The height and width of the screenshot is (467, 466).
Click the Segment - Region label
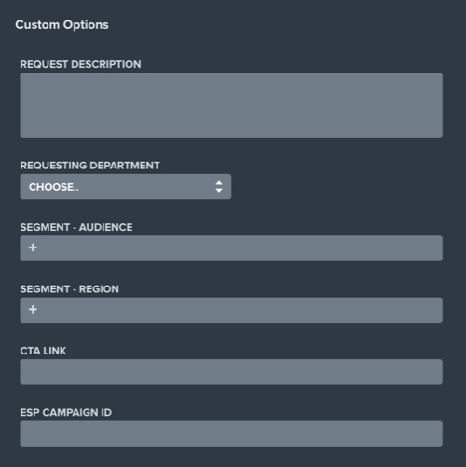[x=69, y=288]
